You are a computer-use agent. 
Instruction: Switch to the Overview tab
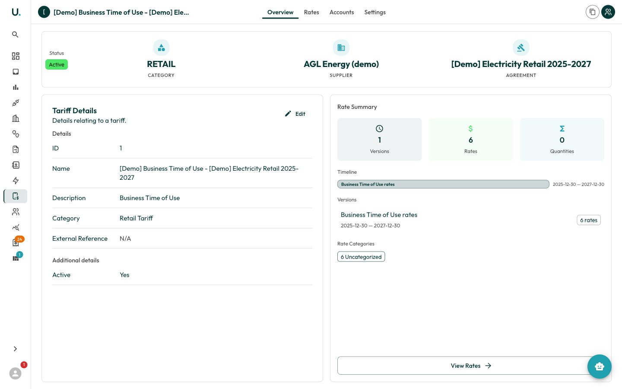pos(280,12)
